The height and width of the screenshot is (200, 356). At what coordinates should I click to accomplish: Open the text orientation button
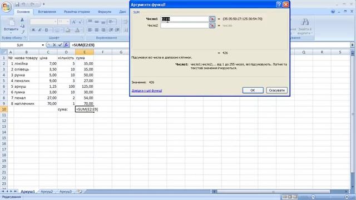pyautogui.click(x=111, y=22)
